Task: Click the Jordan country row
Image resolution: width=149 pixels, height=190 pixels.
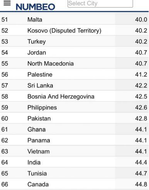Action: (74, 52)
